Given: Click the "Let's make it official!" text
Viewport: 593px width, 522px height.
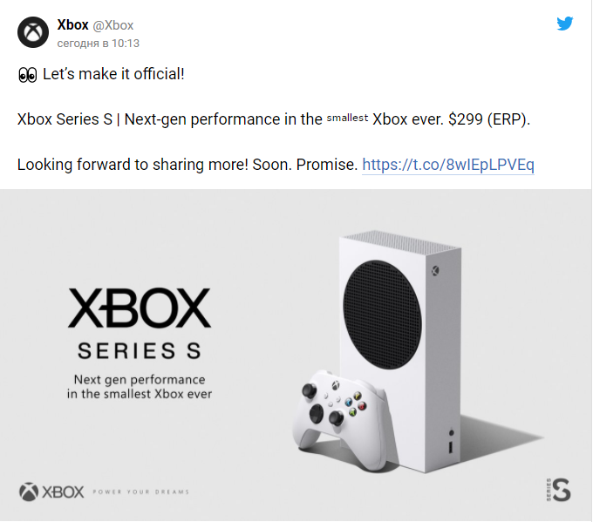Looking at the screenshot, I should point(113,75).
